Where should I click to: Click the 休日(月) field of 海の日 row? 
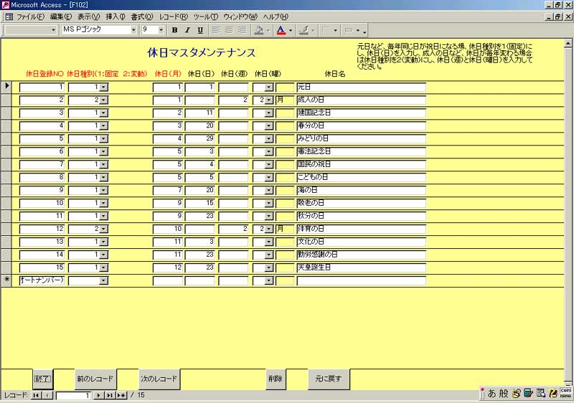167,190
